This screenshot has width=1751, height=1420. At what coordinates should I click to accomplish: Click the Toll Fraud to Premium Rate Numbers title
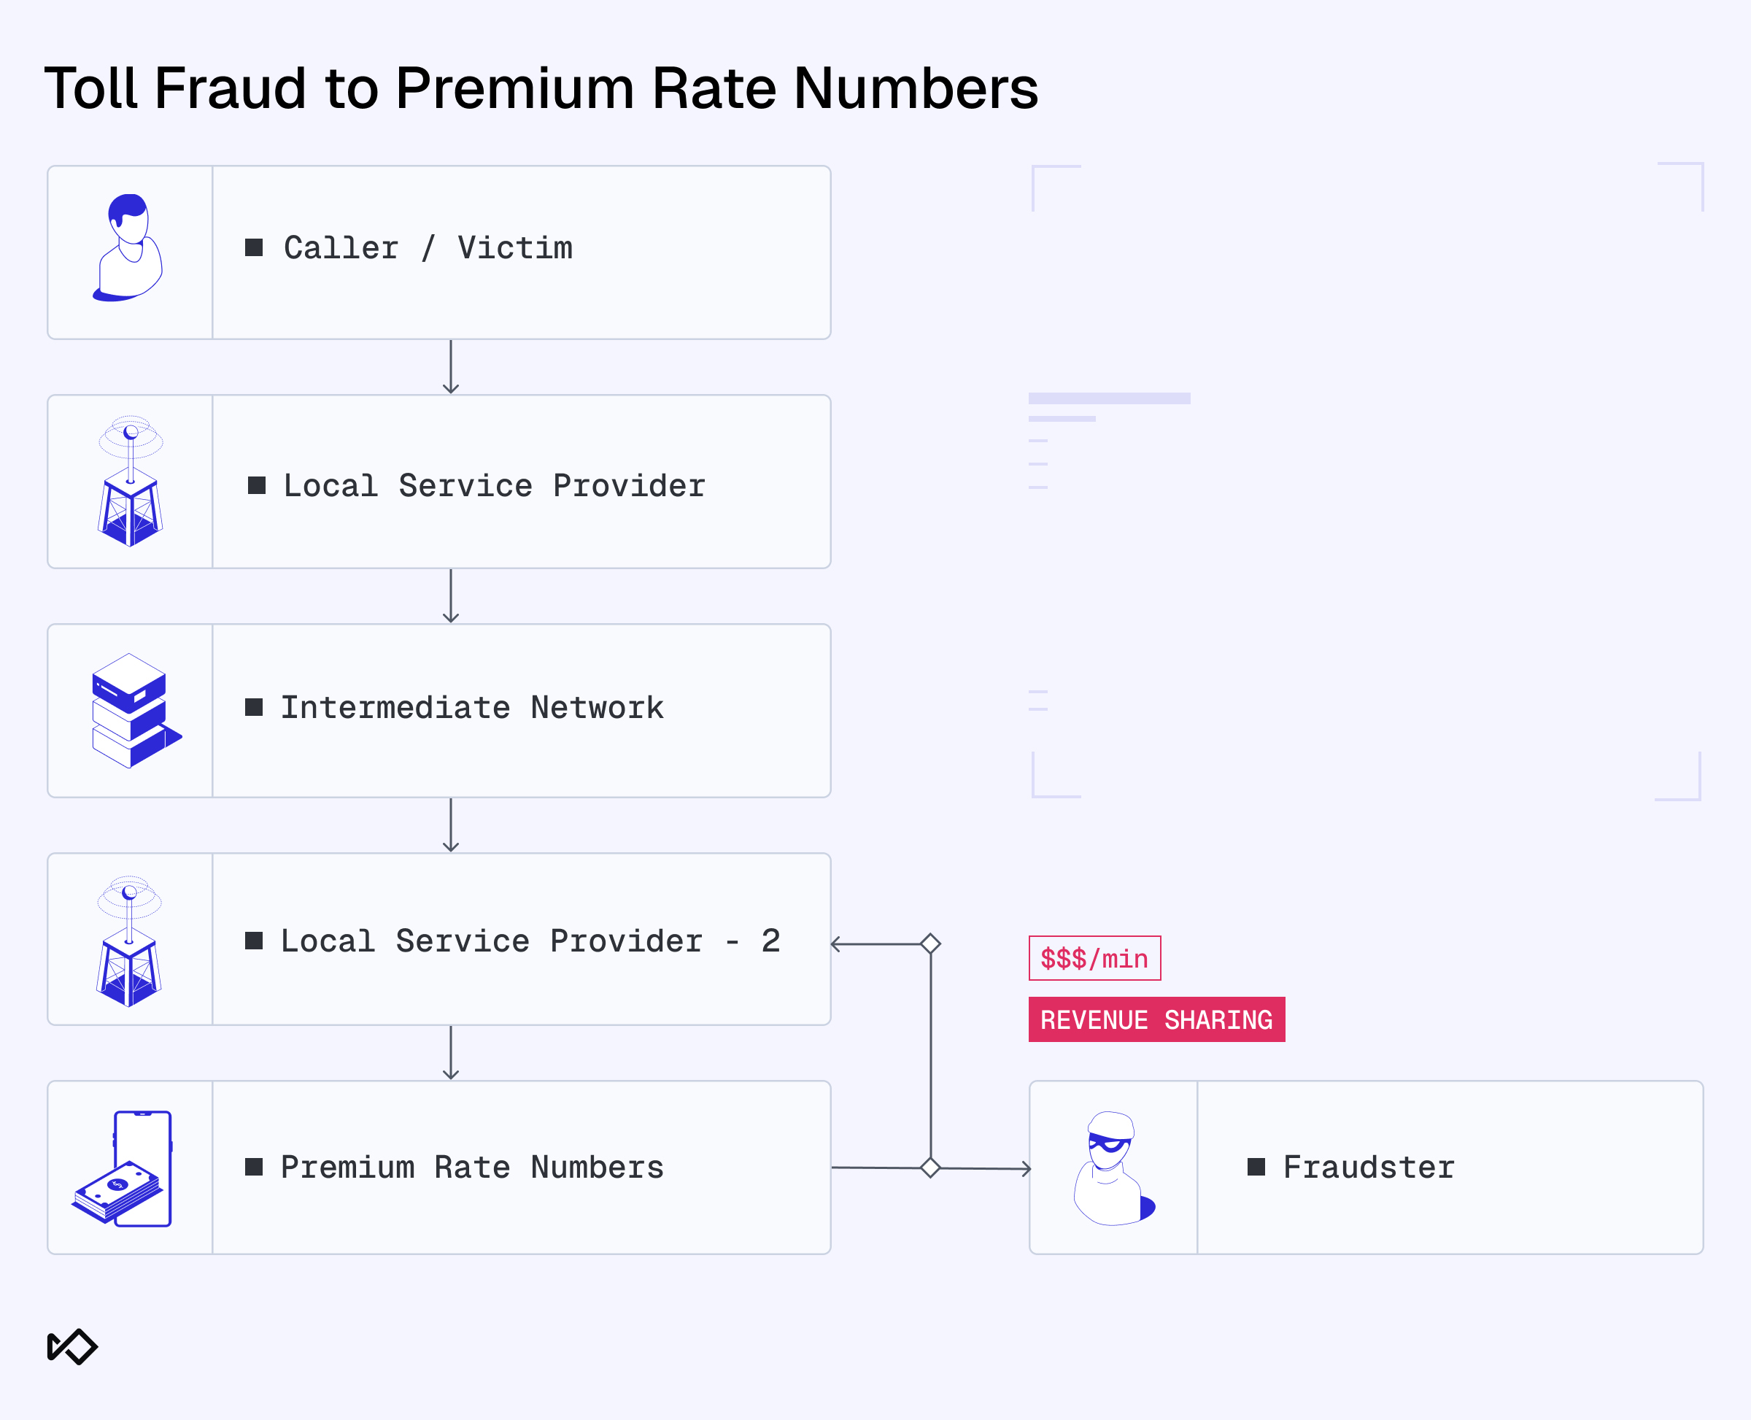point(541,88)
